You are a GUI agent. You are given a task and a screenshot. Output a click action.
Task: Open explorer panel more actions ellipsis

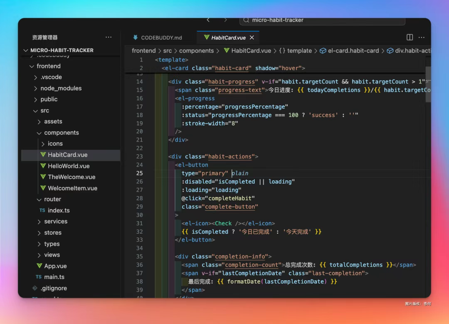point(109,37)
